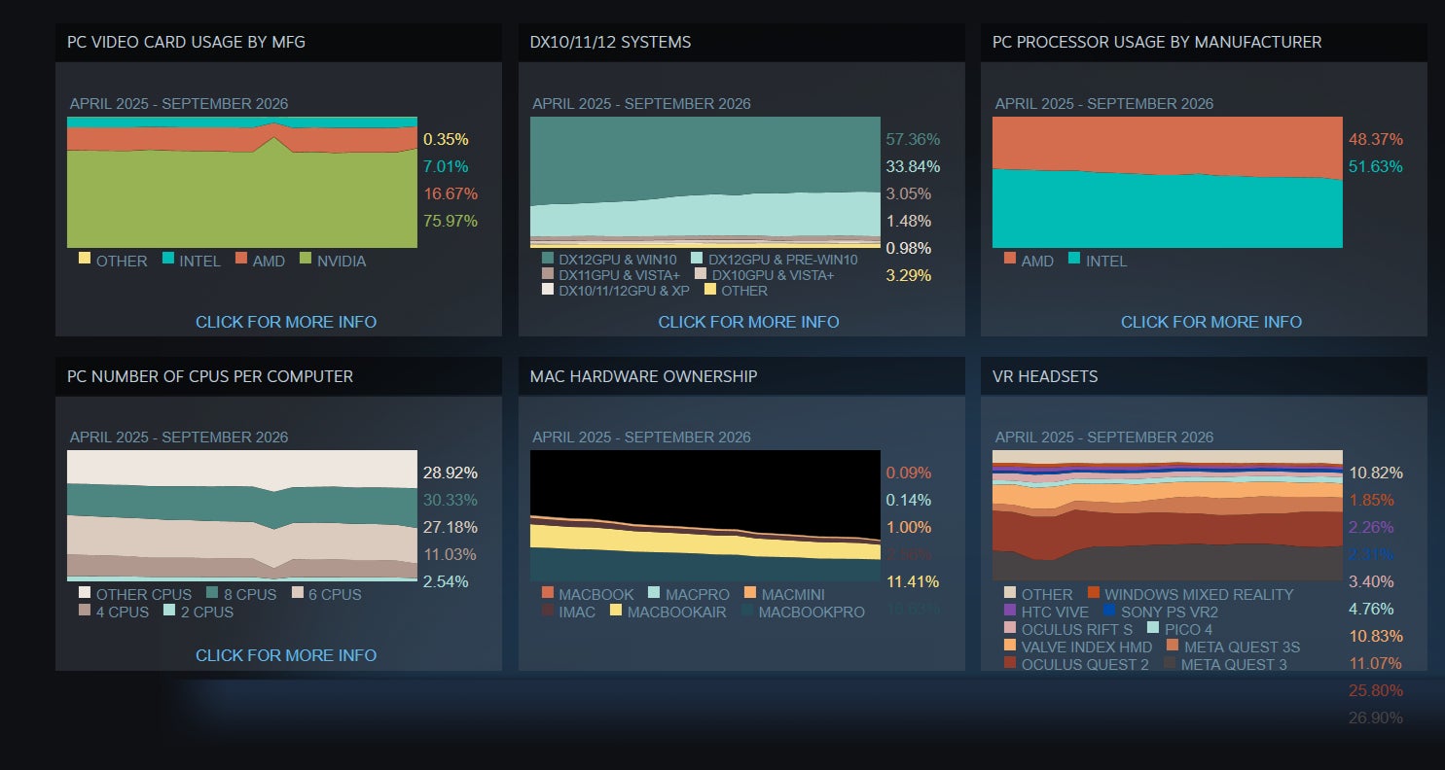
Task: Click the 2 CPUS legend swatch
Action: point(170,610)
